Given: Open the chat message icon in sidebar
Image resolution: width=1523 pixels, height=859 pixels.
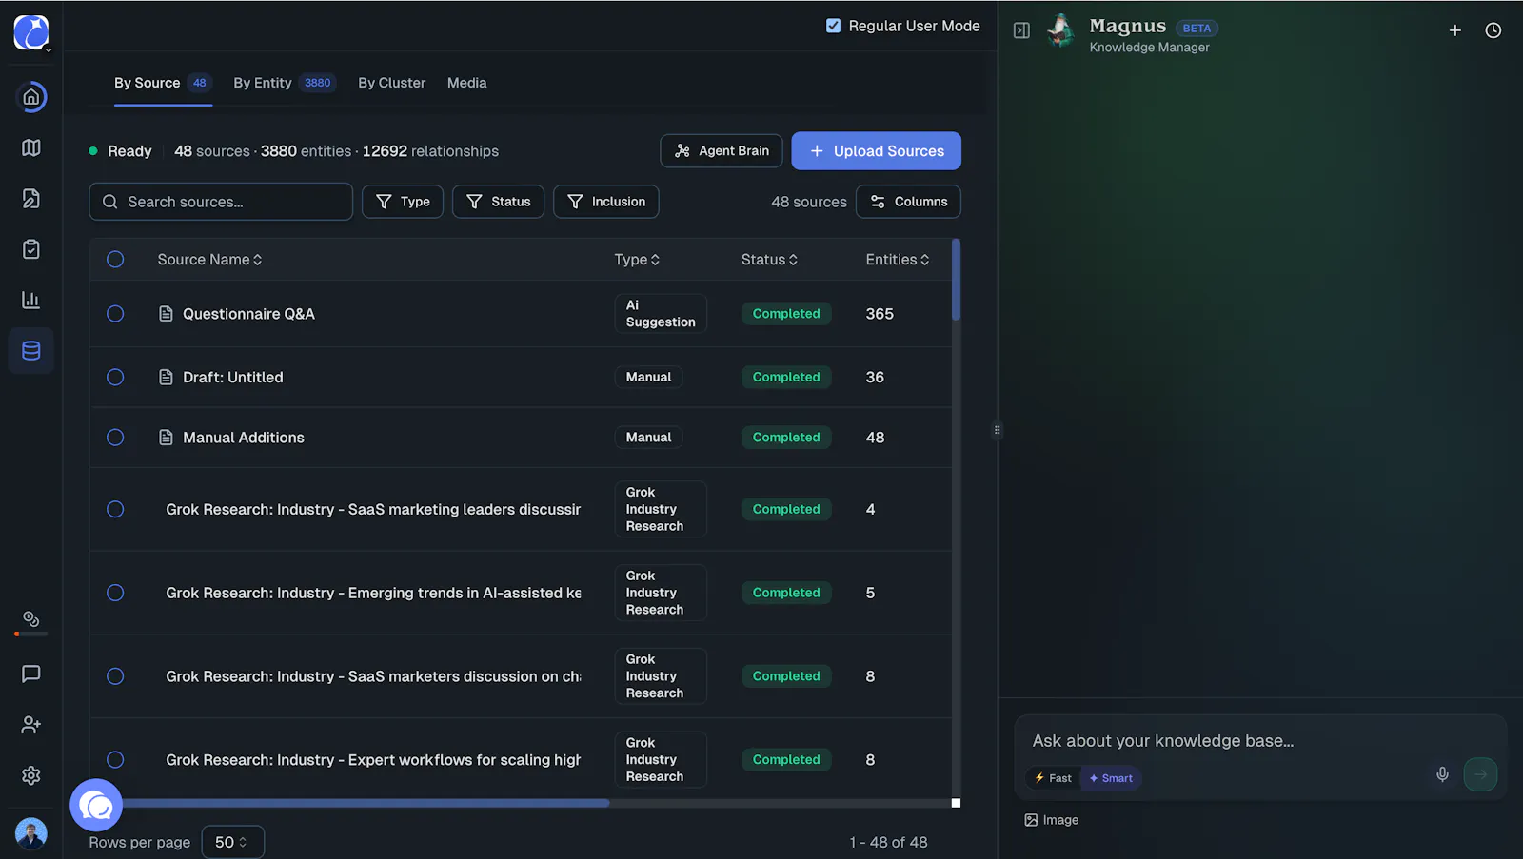Looking at the screenshot, I should click(31, 674).
